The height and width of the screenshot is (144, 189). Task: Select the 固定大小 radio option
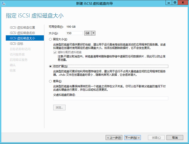click(50, 39)
